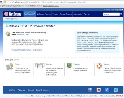Viewport: 124px width, 98px height.
Task: Click 'Important Legal Information' heading
Action: [x=87, y=33]
